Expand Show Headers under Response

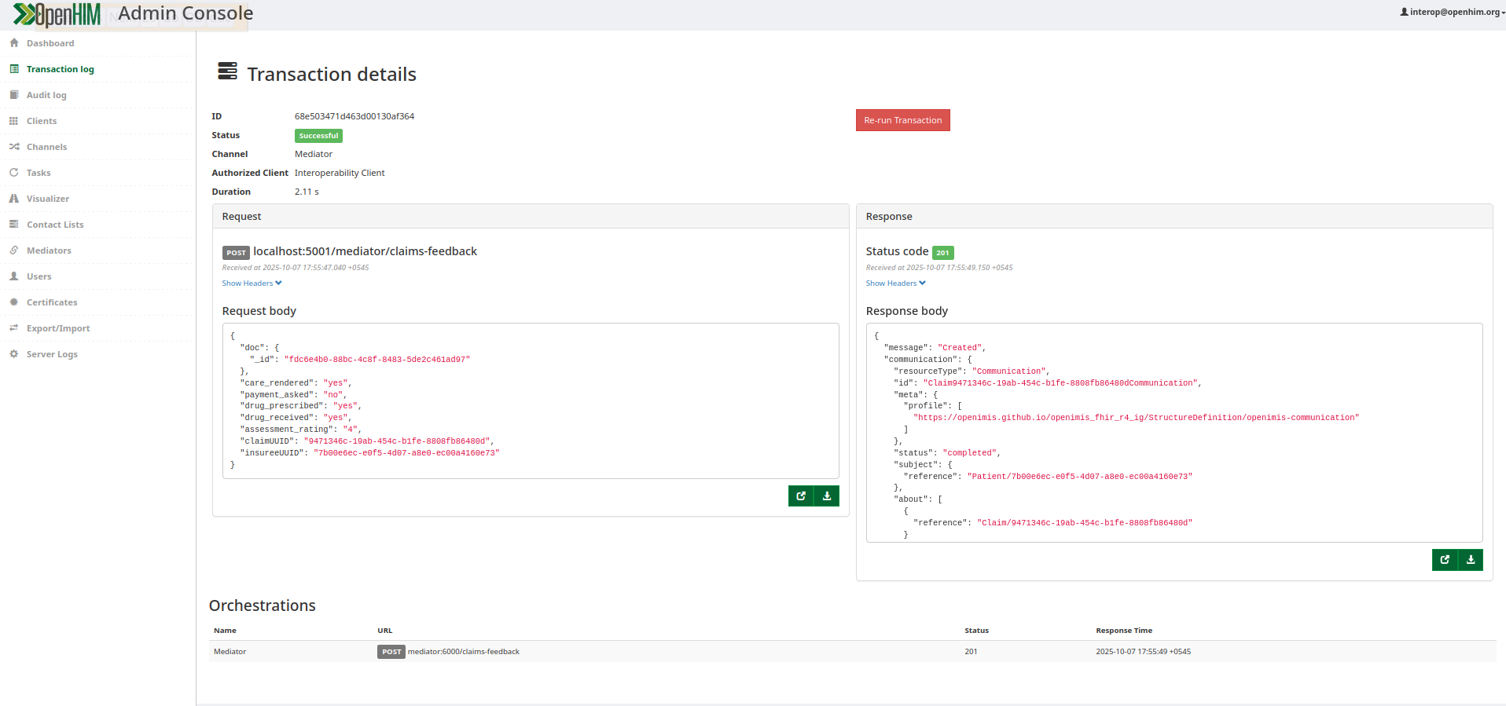click(895, 283)
